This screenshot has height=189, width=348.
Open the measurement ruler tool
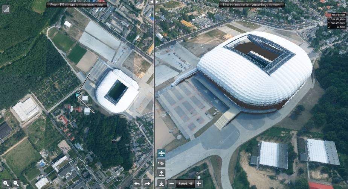click(x=6, y=9)
